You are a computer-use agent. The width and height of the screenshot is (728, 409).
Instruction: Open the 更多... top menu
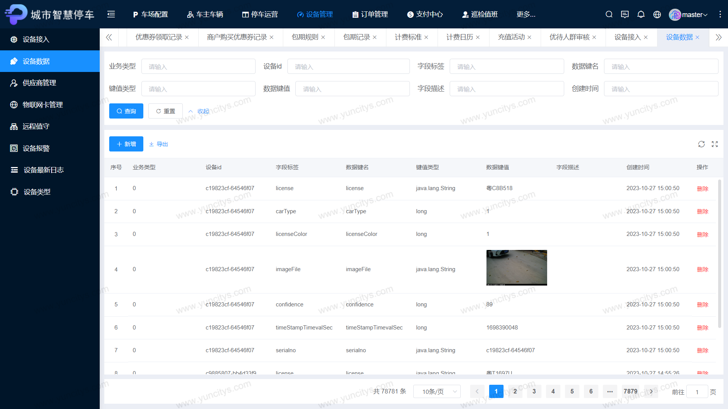point(526,14)
